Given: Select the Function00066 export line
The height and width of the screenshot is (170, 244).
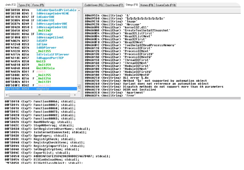Looking at the screenshot, I should coord(40,101).
